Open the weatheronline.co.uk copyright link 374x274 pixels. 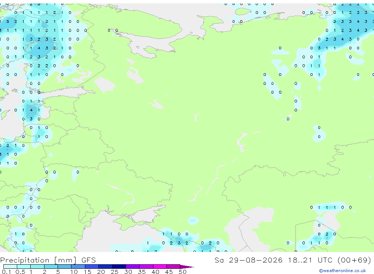342,271
